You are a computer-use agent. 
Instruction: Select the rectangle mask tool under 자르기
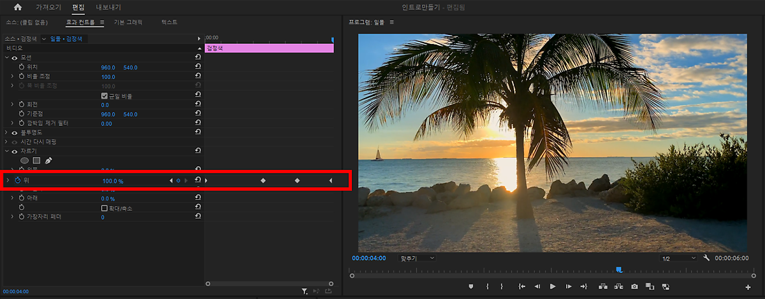click(x=36, y=161)
